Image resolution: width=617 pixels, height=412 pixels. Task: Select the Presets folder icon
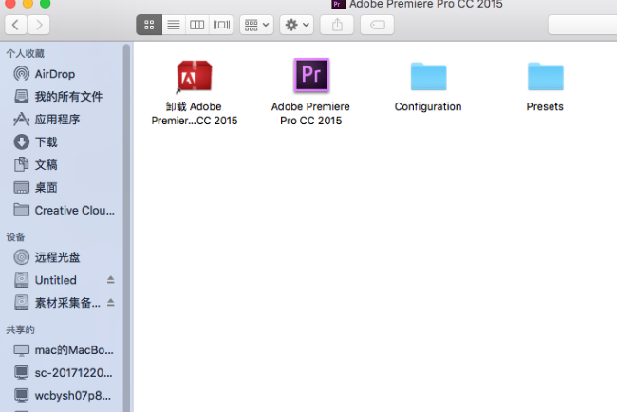[x=546, y=76]
